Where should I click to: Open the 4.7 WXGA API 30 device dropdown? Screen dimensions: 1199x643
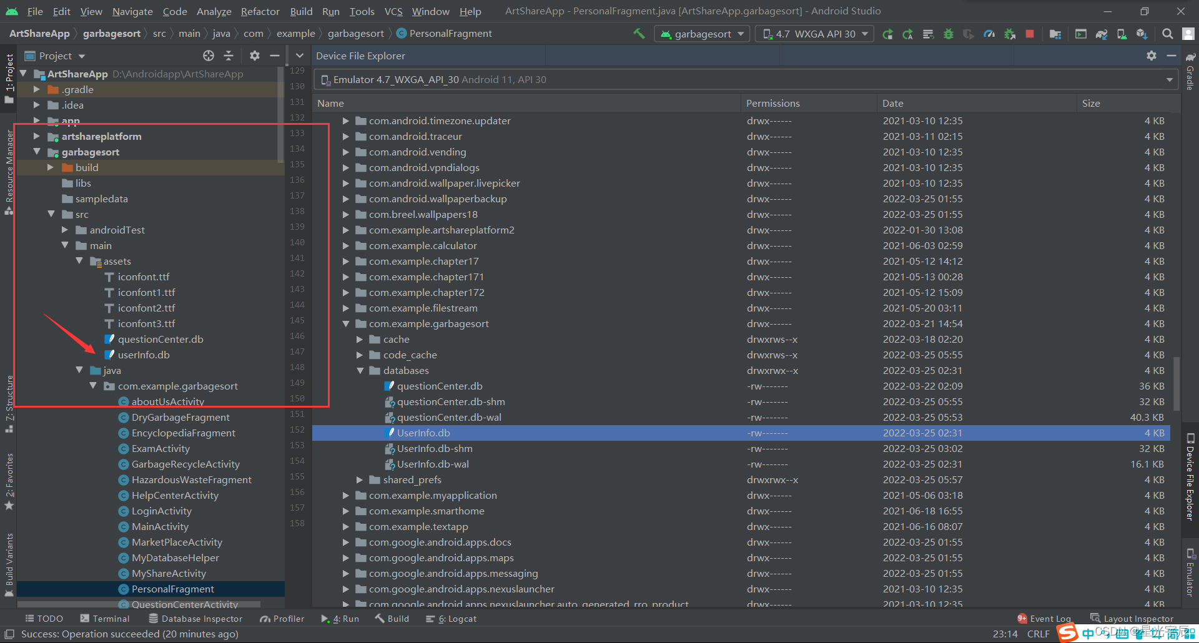pos(815,34)
